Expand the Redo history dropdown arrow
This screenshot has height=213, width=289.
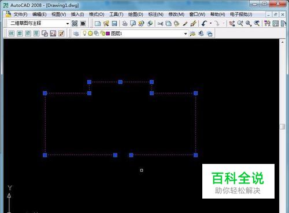pyautogui.click(x=224, y=24)
